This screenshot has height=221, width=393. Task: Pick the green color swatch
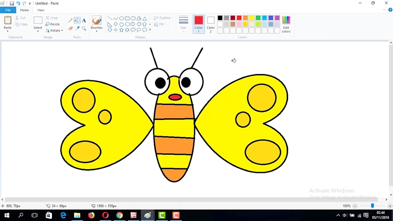tap(258, 18)
